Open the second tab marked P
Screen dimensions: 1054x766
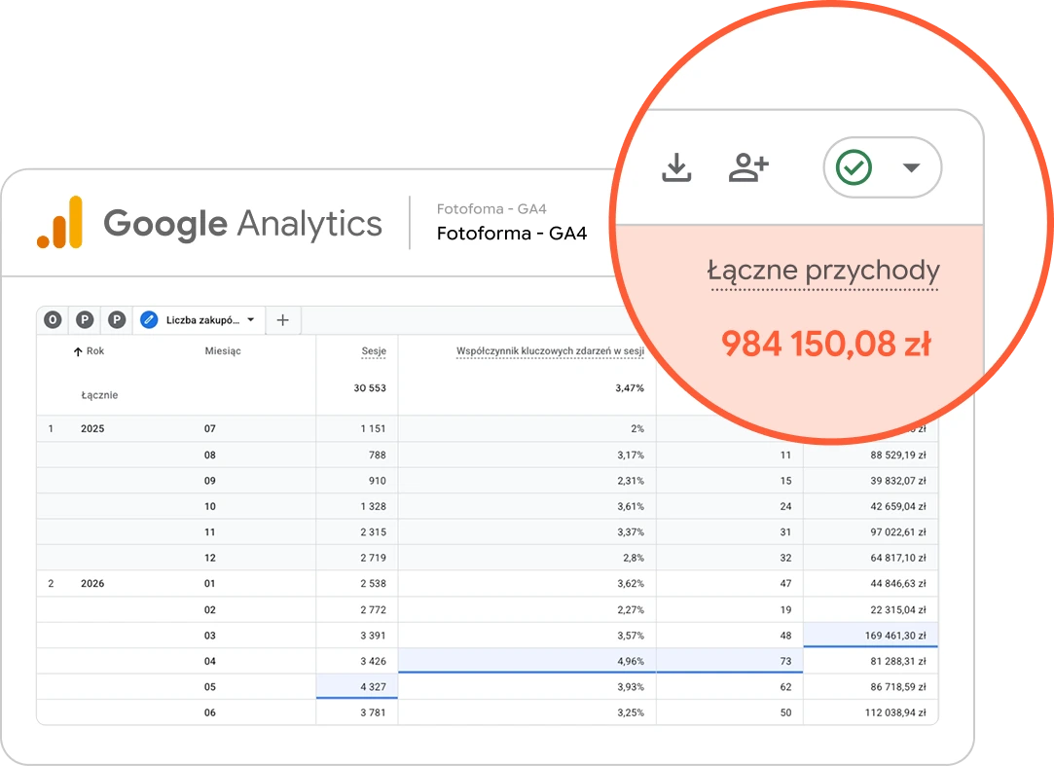[x=85, y=320]
